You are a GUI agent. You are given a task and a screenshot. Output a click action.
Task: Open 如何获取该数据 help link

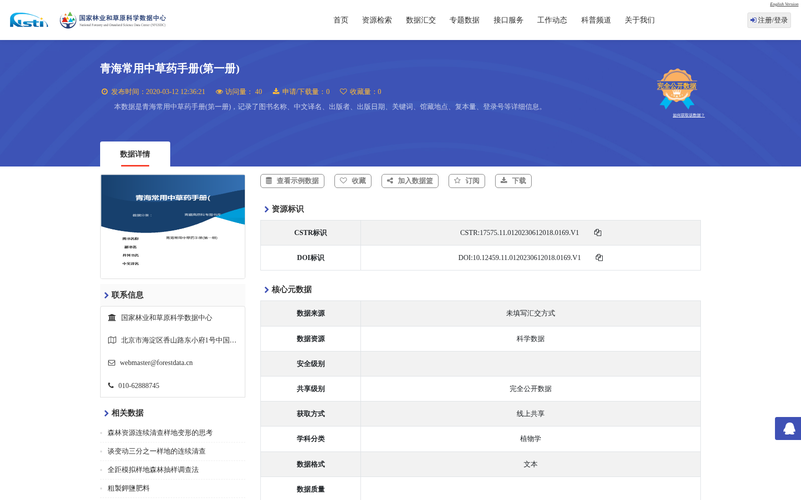coord(688,115)
